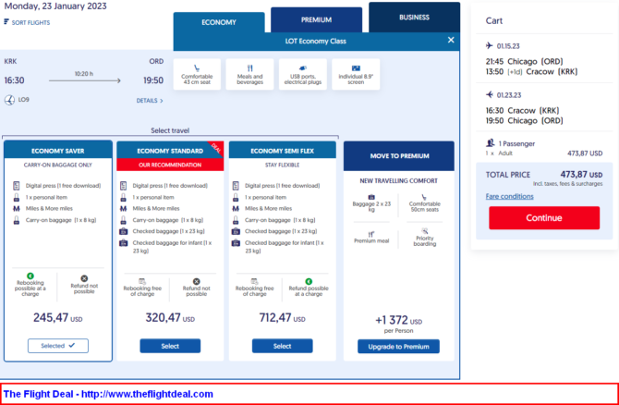Open the Sort Flights option

27,22
